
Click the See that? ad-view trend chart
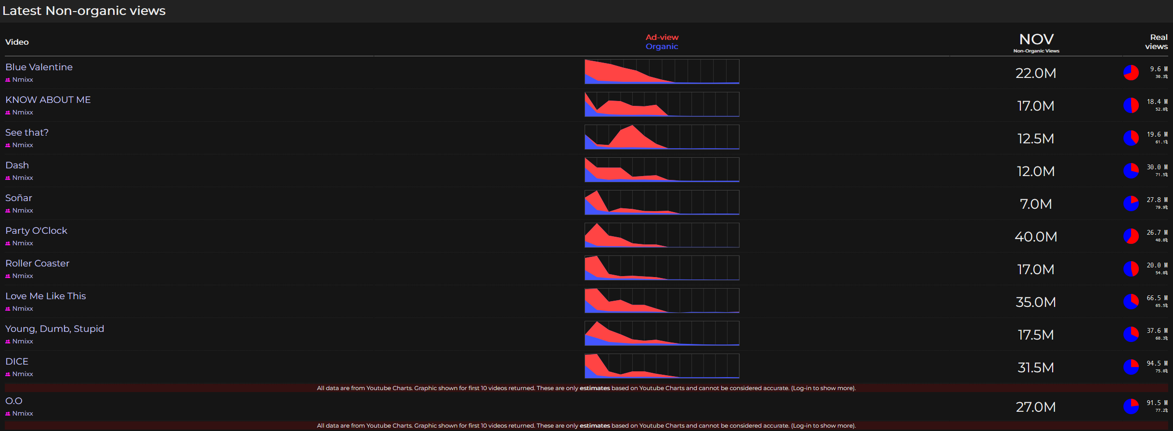(662, 137)
